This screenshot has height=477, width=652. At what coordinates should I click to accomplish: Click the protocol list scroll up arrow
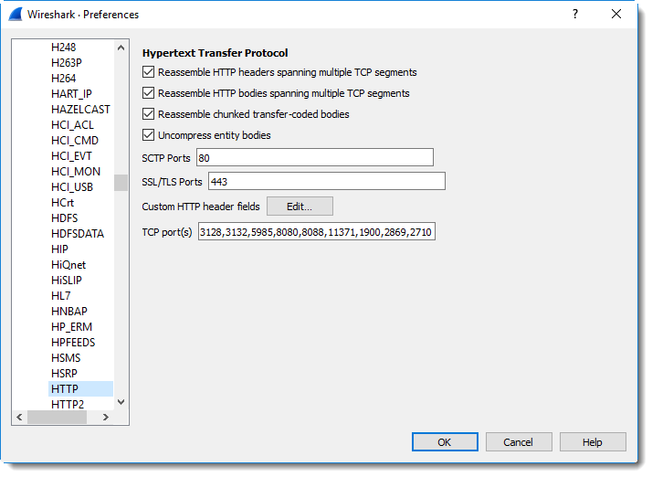[121, 48]
